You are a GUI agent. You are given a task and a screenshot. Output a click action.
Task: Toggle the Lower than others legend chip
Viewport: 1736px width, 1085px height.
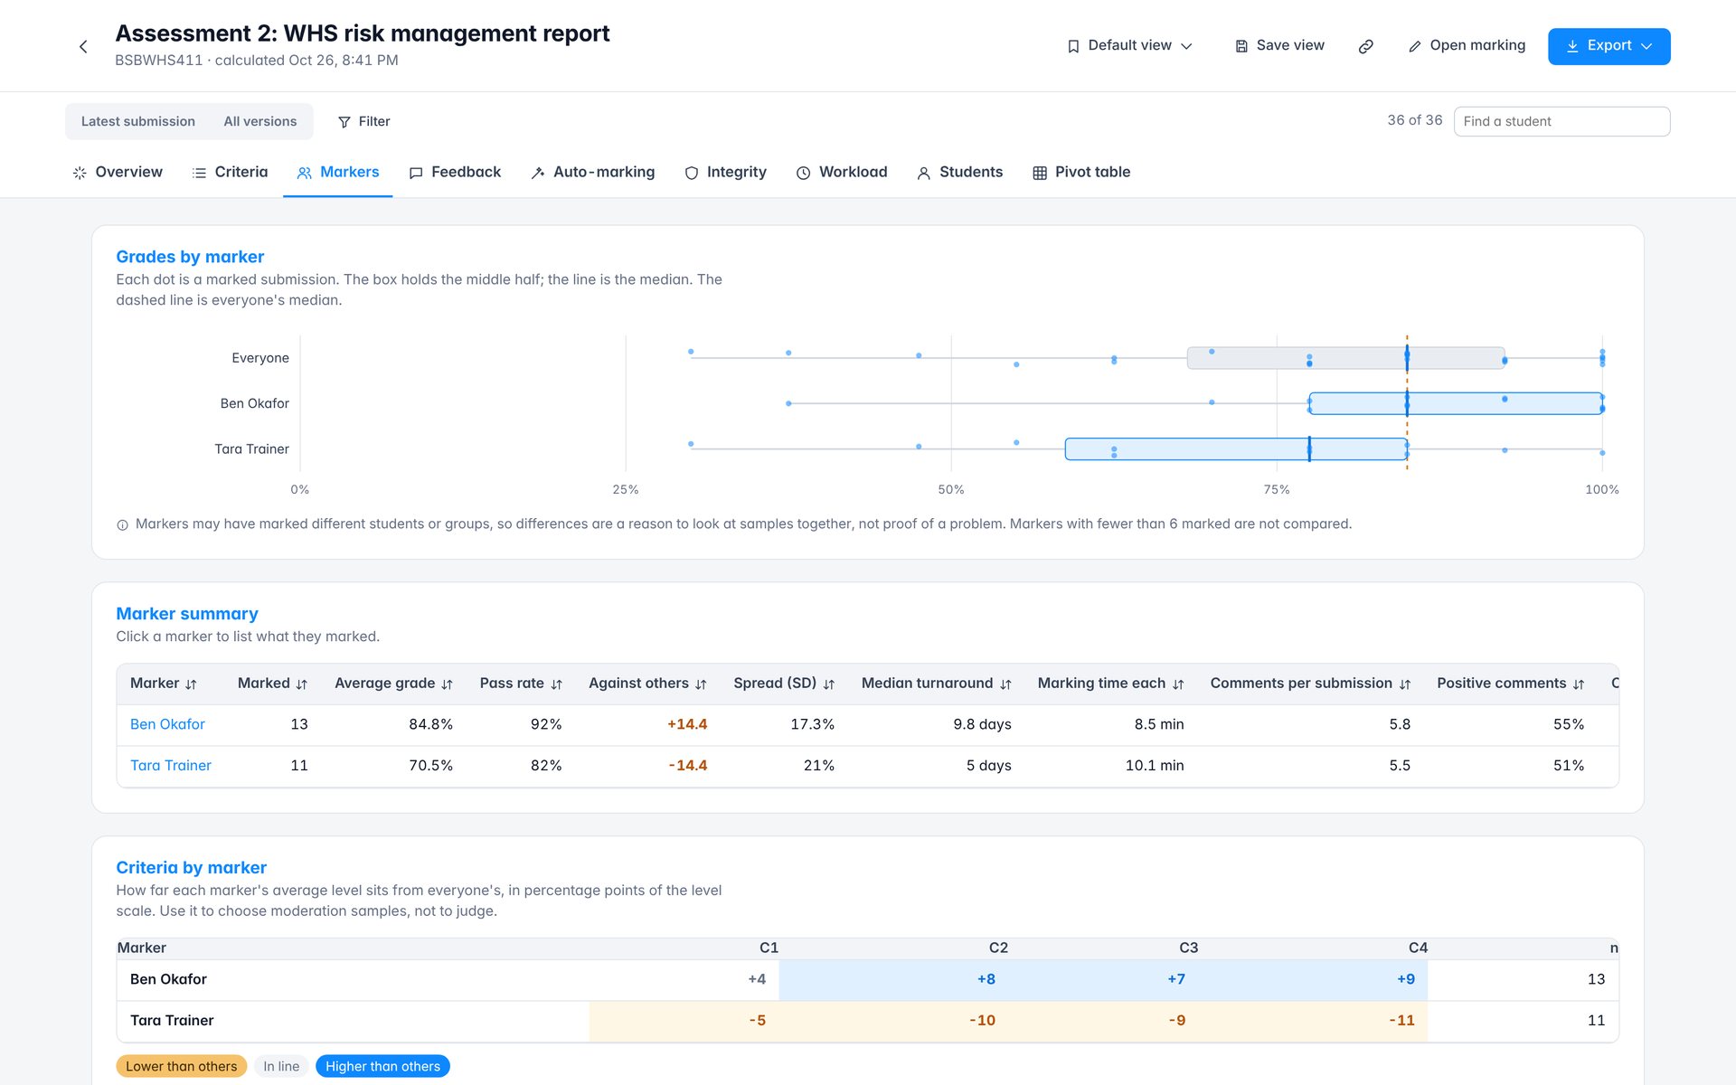(x=181, y=1066)
